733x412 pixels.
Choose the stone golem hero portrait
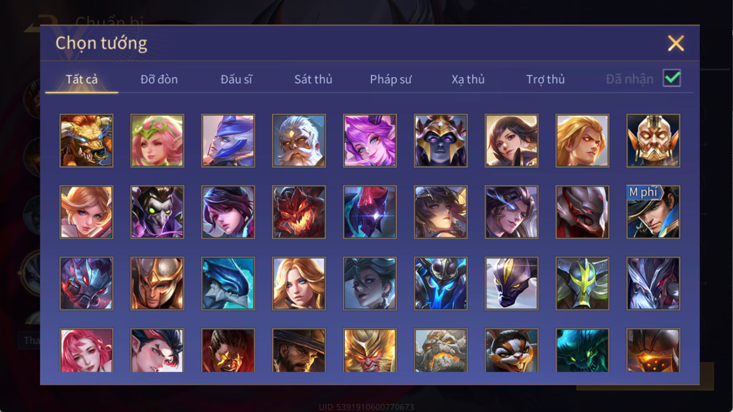pyautogui.click(x=441, y=350)
